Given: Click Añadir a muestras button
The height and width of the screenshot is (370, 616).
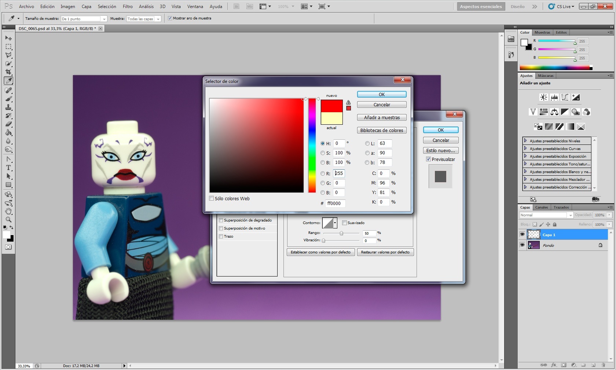Looking at the screenshot, I should click(382, 118).
